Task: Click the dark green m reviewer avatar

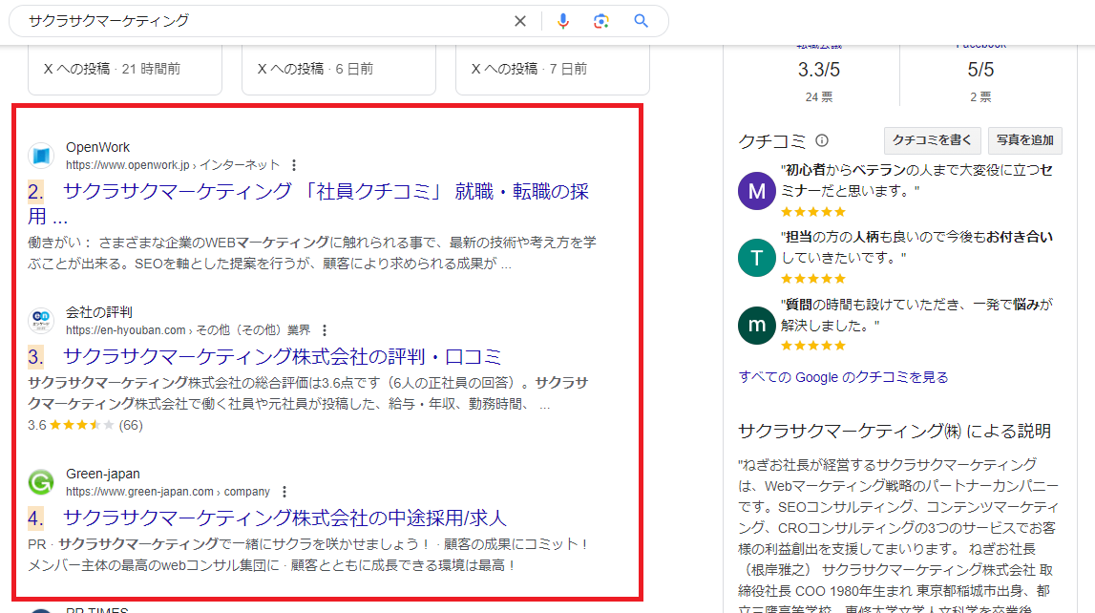Action: click(x=757, y=325)
